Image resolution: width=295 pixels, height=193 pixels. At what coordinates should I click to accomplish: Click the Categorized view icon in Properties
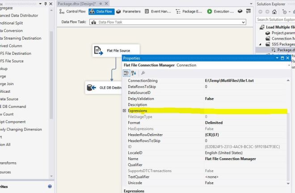click(126, 73)
